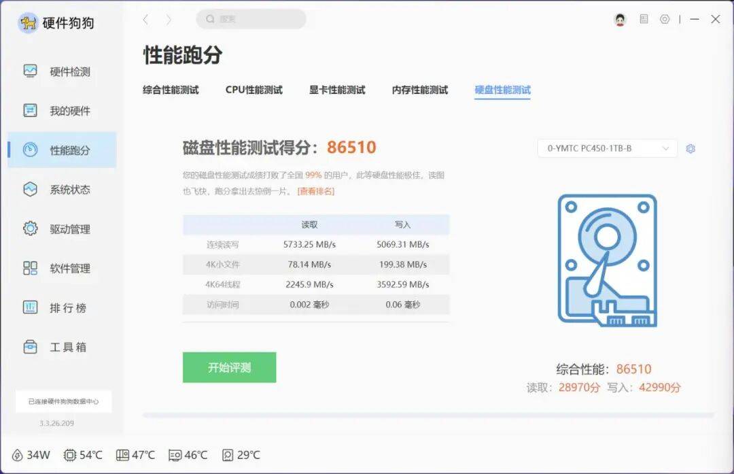This screenshot has width=734, height=474.
Task: Click the version number 3.3.26.209
Action: (56, 423)
